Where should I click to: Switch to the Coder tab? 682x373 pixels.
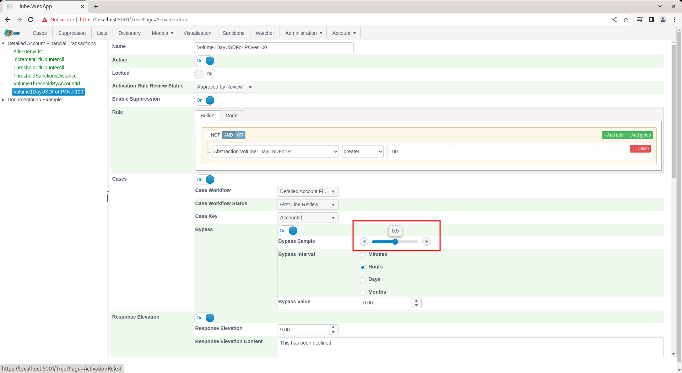[232, 116]
